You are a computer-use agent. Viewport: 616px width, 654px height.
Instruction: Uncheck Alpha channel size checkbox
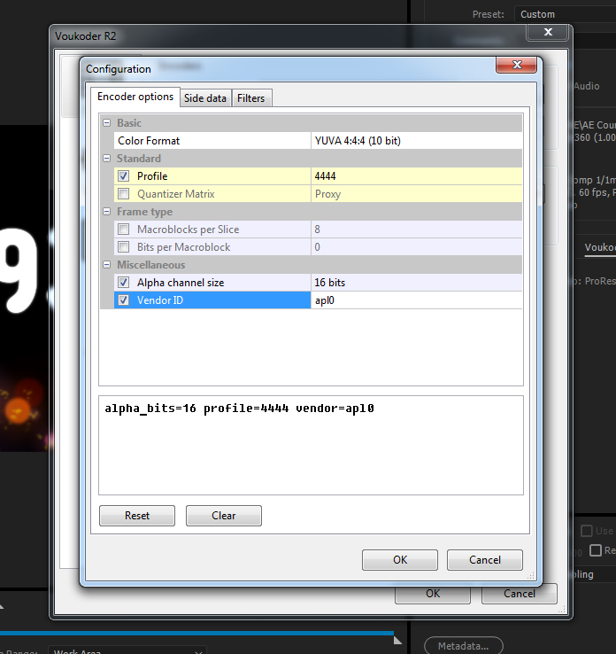pos(124,283)
